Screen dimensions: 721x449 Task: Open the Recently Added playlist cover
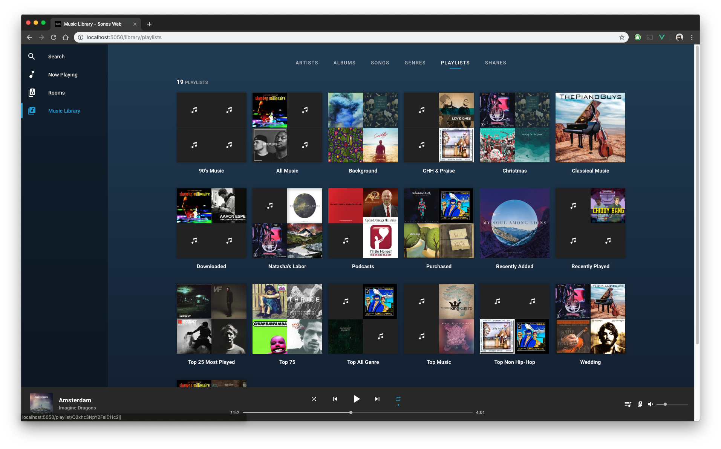(x=514, y=223)
